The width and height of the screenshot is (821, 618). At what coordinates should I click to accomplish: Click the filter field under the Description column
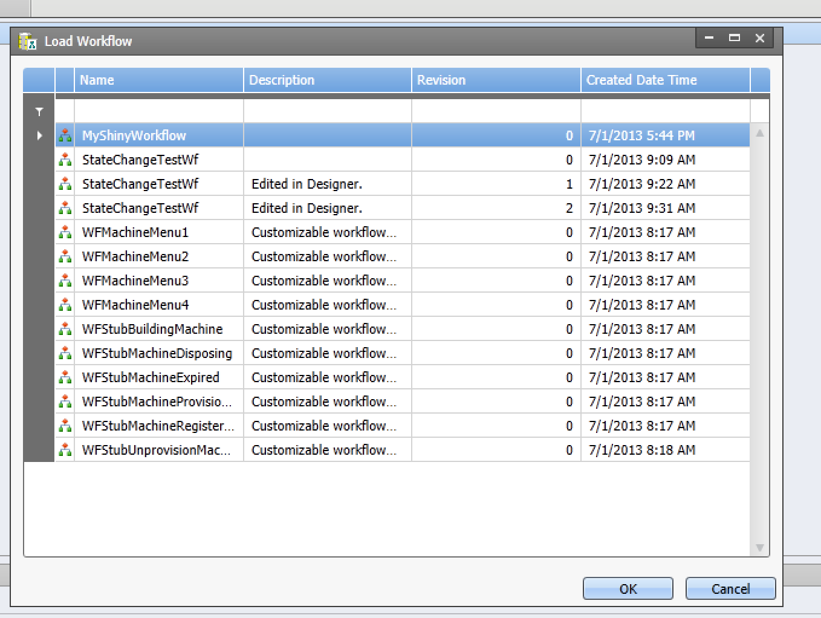[x=326, y=111]
